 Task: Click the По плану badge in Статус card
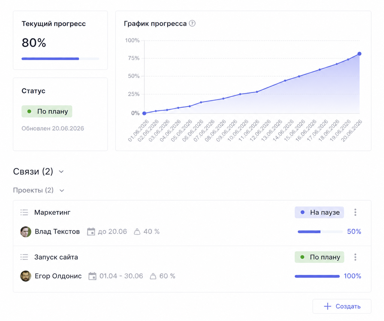pos(47,111)
